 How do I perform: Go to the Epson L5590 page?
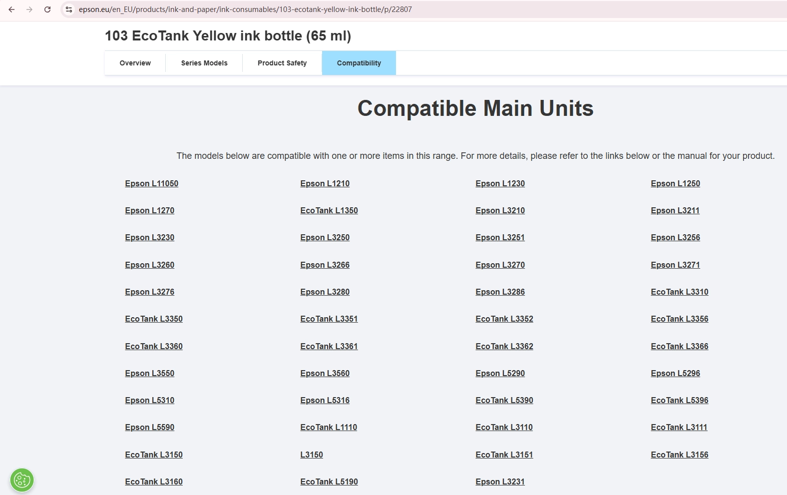[149, 427]
